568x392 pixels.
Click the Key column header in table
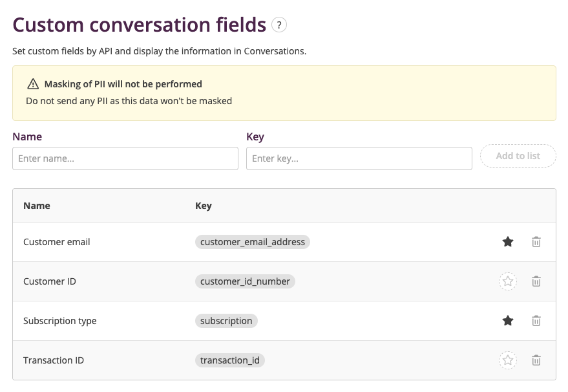pos(203,206)
